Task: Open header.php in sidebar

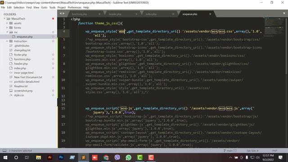Action: click(x=21, y=64)
